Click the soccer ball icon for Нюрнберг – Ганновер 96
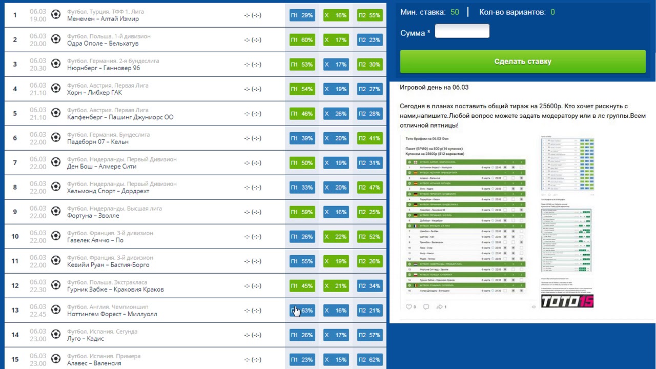The height and width of the screenshot is (369, 656). click(x=56, y=64)
